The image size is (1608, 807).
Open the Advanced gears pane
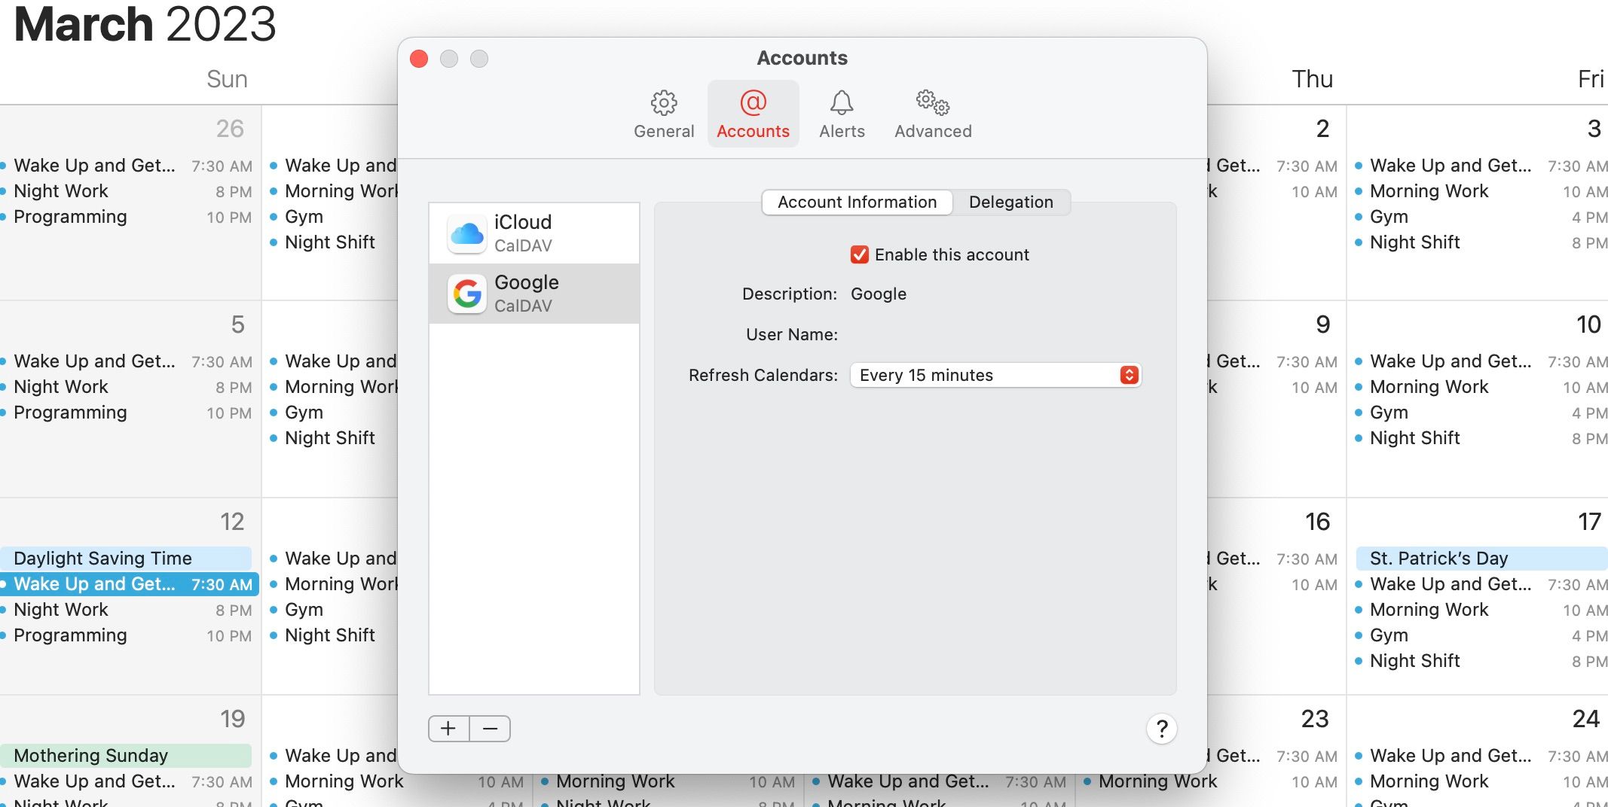point(933,114)
